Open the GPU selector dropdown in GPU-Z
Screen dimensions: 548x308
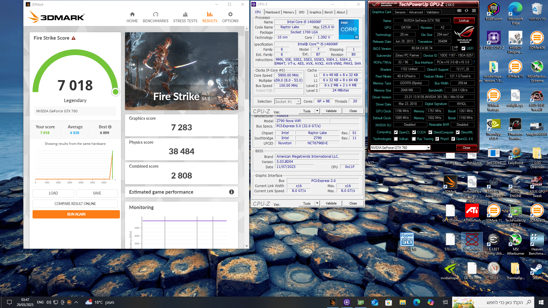[400, 147]
